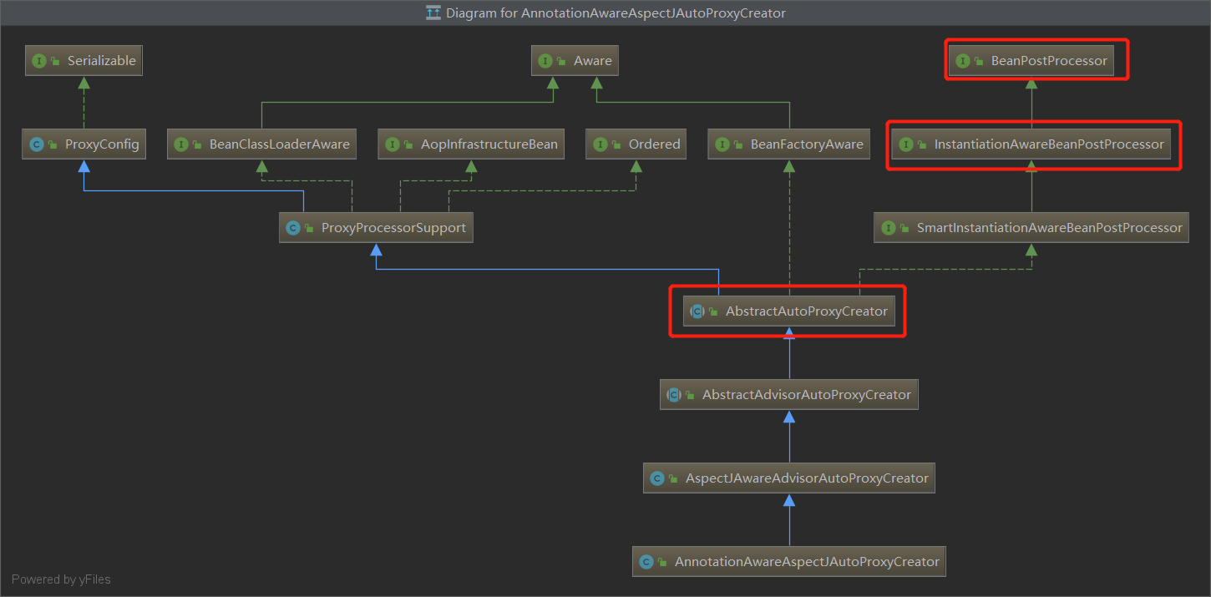
Task: Click the class icon on ProxyProcessorSupport node
Action: [x=293, y=228]
